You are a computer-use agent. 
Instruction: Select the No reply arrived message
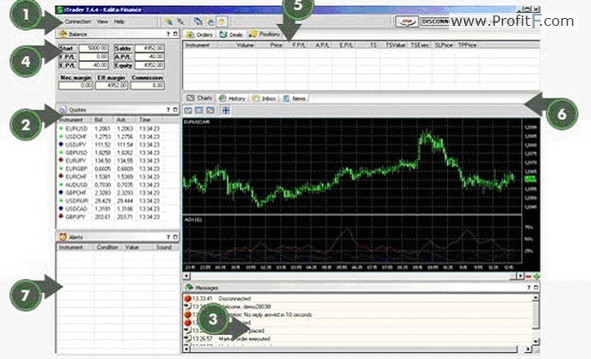(358, 314)
